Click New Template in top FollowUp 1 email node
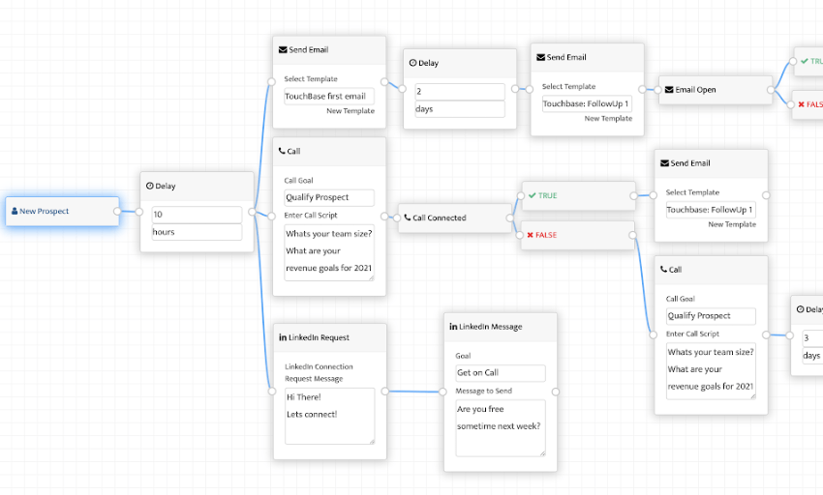Viewport: 823px width, 495px height. pyautogui.click(x=608, y=118)
